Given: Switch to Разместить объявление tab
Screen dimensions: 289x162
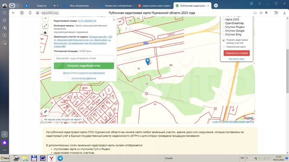Looking at the screenshot, I should click(119, 6).
